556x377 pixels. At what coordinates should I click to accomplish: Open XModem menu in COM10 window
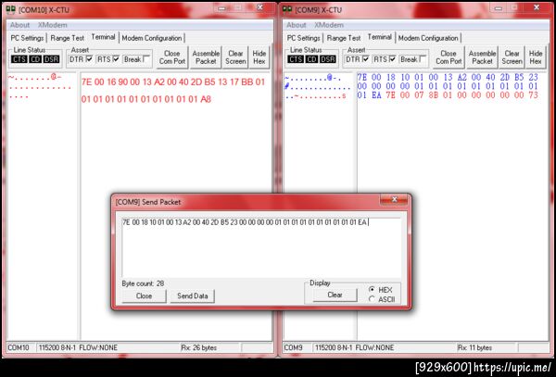pos(53,25)
